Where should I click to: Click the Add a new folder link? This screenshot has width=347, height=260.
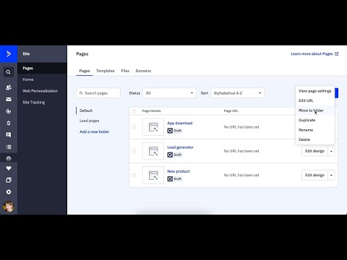point(94,131)
